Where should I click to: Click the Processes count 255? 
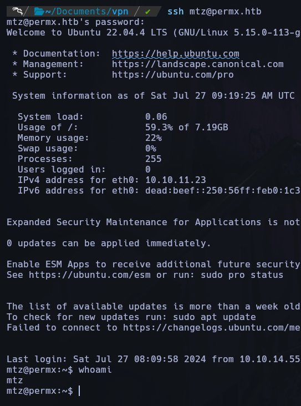click(153, 159)
